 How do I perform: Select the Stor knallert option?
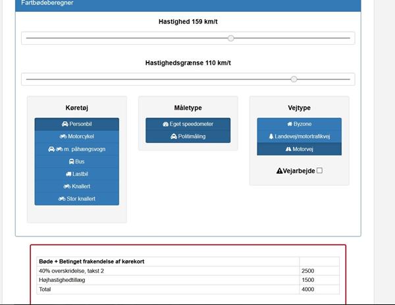coord(76,198)
